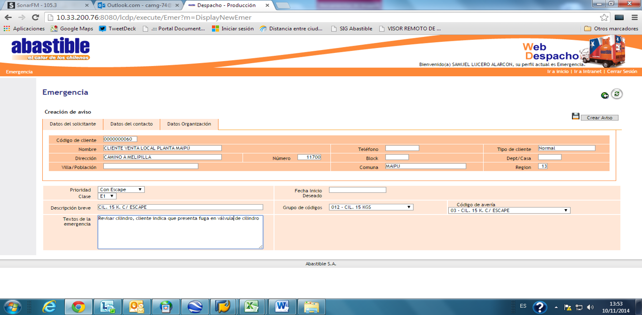Image resolution: width=642 pixels, height=315 pixels.
Task: Switch to the Datos del contacto tab
Action: pos(132,124)
